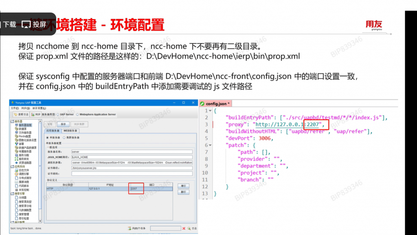Click the red X cancel task icon

pos(184,228)
